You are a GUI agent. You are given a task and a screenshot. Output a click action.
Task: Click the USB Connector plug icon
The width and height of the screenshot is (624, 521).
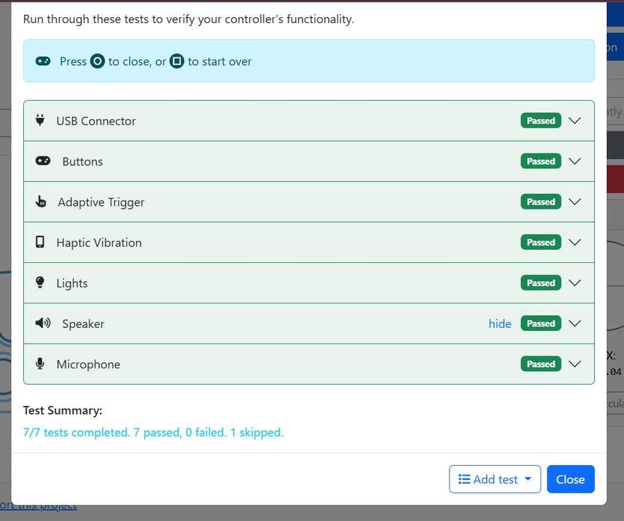coord(40,120)
